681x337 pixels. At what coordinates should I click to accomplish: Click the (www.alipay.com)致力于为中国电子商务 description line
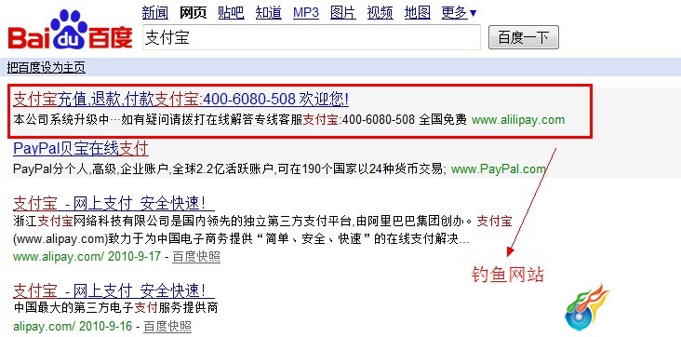point(241,239)
